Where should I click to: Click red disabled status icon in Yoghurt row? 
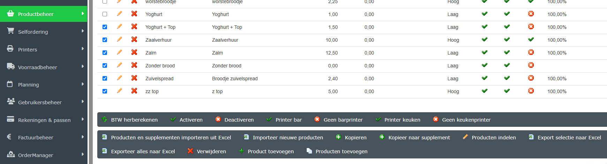[531, 14]
